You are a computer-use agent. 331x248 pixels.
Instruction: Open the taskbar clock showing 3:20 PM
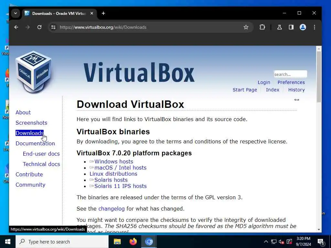(x=303, y=242)
